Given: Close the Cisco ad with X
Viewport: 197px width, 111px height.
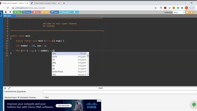Looking at the screenshot, I should [x=100, y=101].
